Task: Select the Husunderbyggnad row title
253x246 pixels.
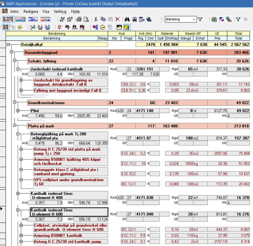Action: (x=66, y=52)
